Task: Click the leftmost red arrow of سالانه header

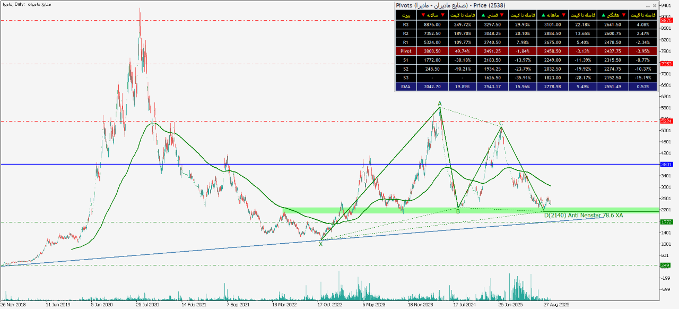Action: click(x=423, y=15)
